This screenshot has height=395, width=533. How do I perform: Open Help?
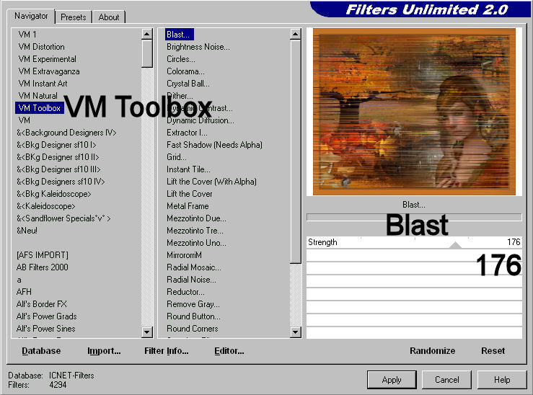(x=502, y=379)
